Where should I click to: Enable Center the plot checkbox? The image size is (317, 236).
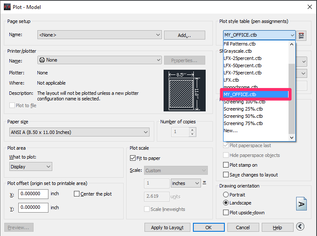click(x=76, y=194)
